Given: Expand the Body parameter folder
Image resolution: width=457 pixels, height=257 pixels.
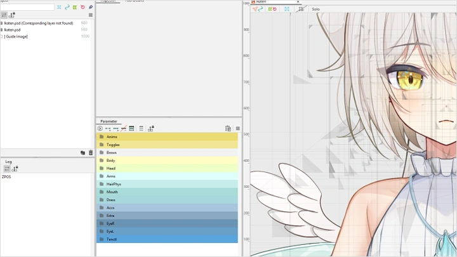Looking at the screenshot, I should point(167,161).
